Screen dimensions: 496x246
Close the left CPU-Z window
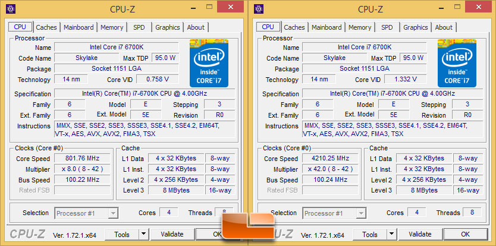231,7
